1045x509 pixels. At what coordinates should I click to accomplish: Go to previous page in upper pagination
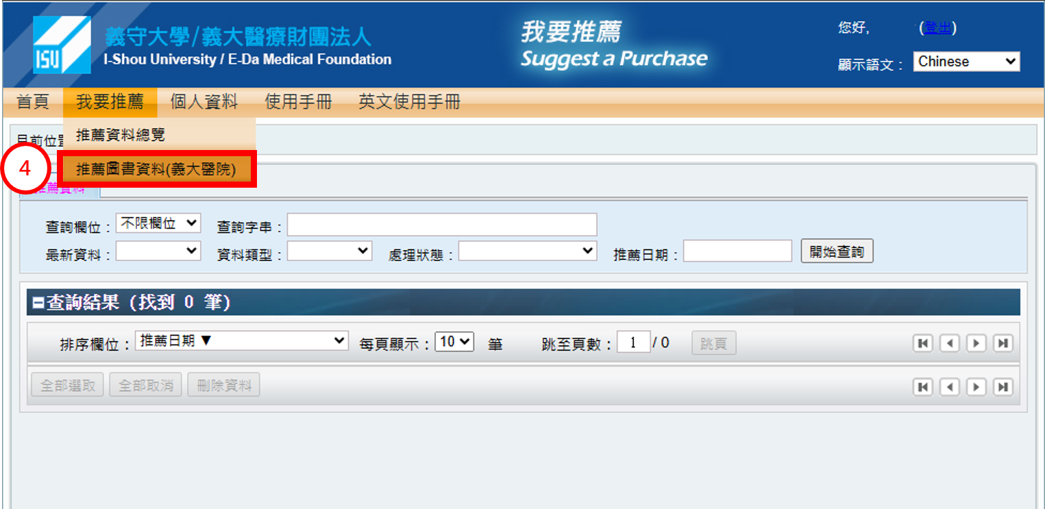950,343
